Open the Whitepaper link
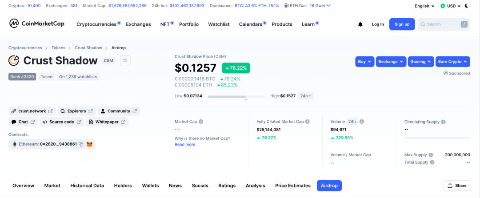The height and width of the screenshot is (198, 480). pyautogui.click(x=107, y=122)
